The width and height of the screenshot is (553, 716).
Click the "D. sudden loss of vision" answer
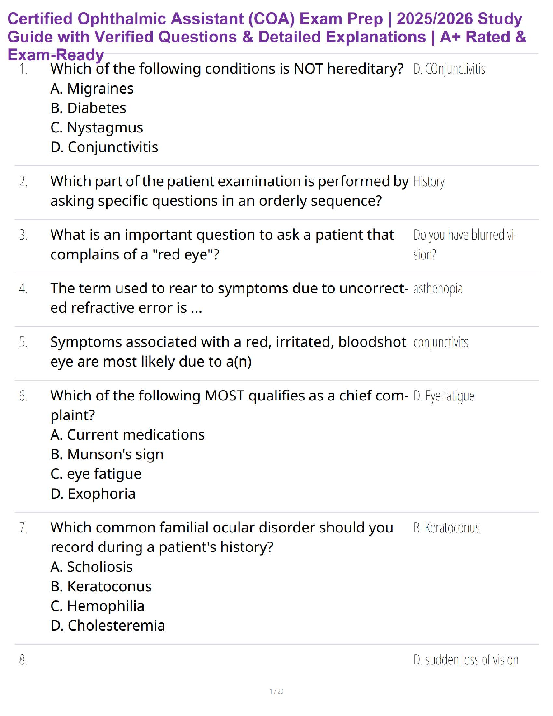tap(465, 660)
